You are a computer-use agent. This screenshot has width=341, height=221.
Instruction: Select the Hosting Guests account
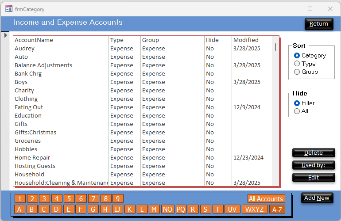coord(143,166)
